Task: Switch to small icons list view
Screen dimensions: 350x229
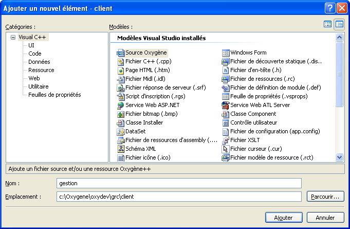Action: pyautogui.click(x=339, y=24)
